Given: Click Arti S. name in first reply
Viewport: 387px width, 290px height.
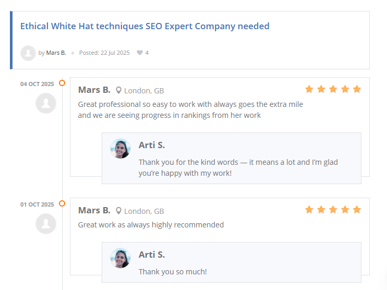Looking at the screenshot, I should [x=152, y=145].
